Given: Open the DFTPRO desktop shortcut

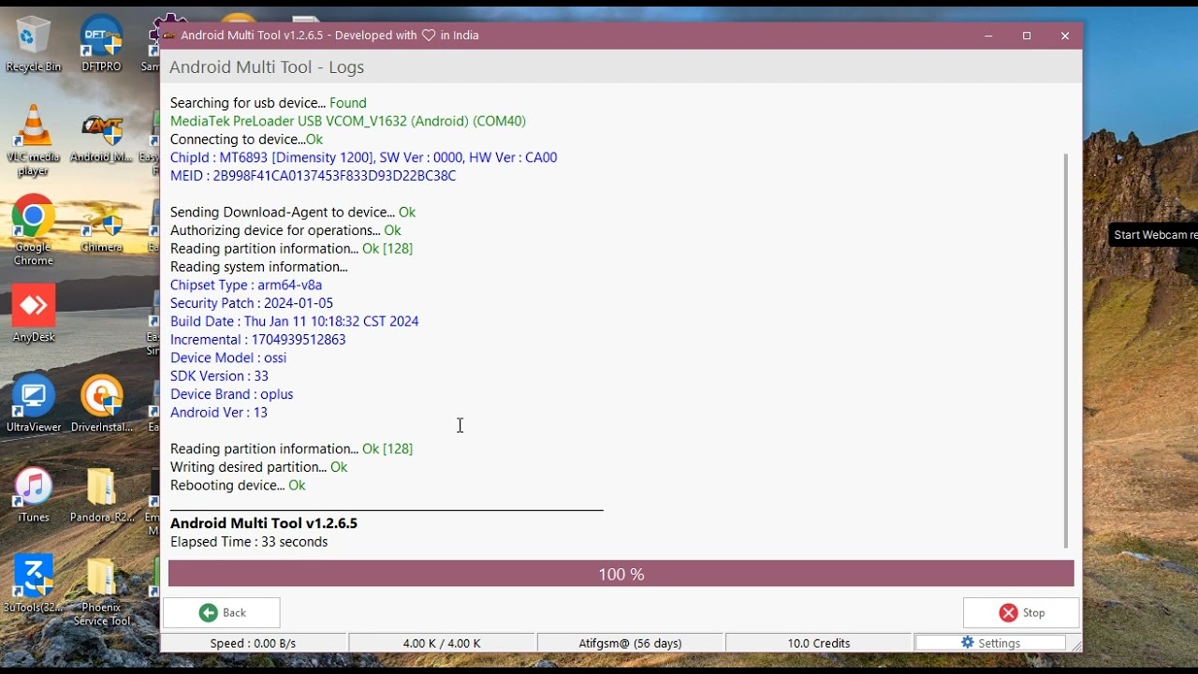Looking at the screenshot, I should point(101,43).
